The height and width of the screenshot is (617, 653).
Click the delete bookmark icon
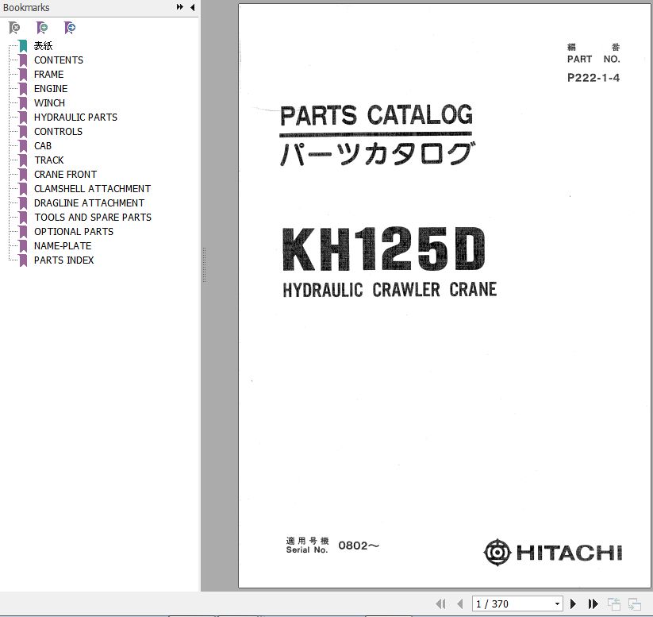coord(14,28)
